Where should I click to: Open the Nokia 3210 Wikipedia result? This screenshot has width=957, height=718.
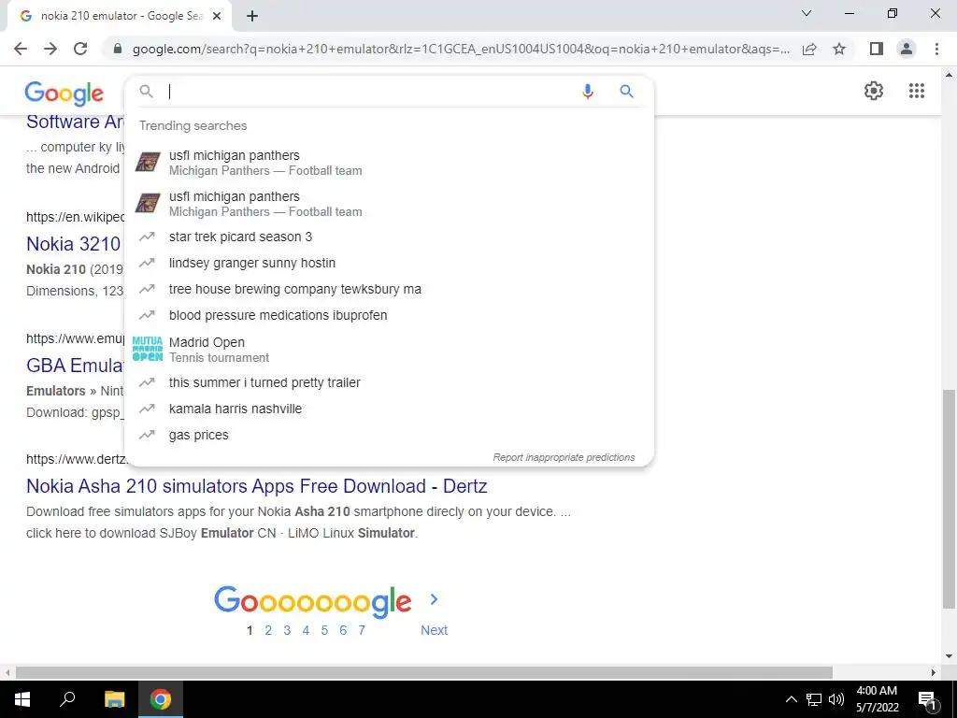click(73, 244)
